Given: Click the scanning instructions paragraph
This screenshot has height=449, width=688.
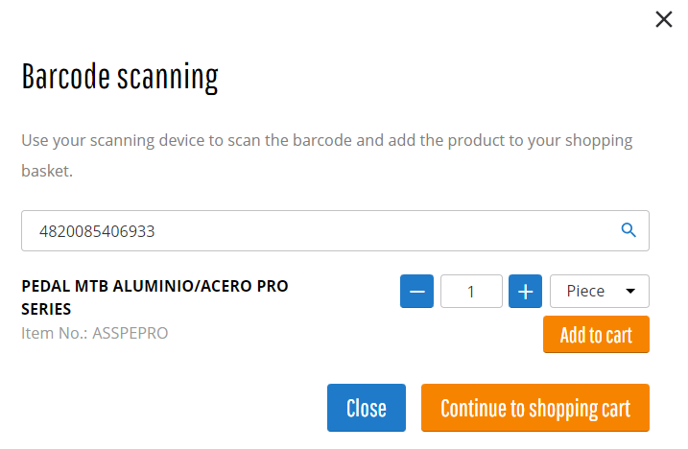Looking at the screenshot, I should pyautogui.click(x=327, y=155).
